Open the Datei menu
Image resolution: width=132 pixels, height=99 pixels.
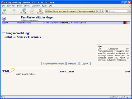click(3, 6)
